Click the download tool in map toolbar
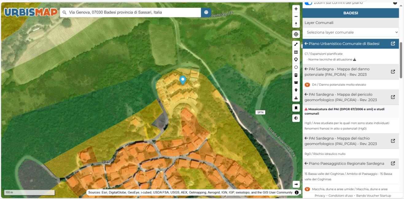404x199 pixels. tap(296, 98)
